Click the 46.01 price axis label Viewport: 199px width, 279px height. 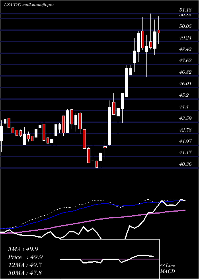click(x=185, y=84)
